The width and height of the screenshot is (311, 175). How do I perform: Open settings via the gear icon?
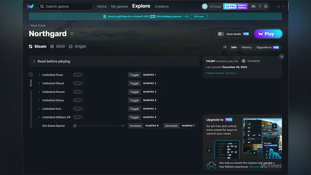[266, 6]
